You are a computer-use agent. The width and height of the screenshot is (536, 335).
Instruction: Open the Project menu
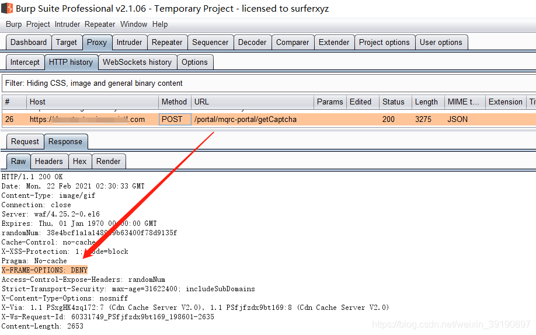(x=38, y=25)
